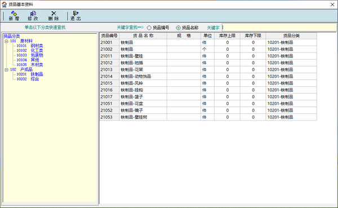Click the 铁制品-镜子 name cell

[x=143, y=110]
